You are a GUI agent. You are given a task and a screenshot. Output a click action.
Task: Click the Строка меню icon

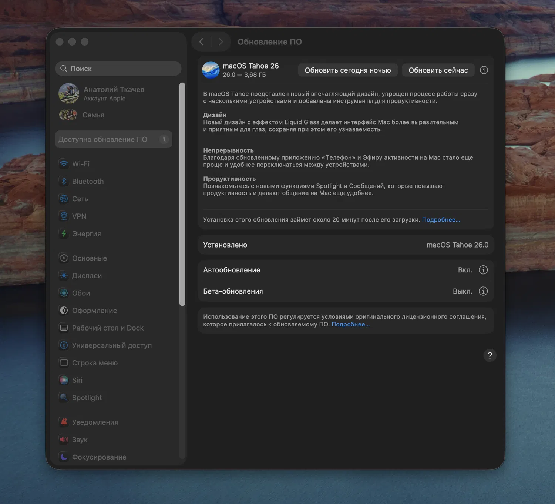tap(64, 362)
